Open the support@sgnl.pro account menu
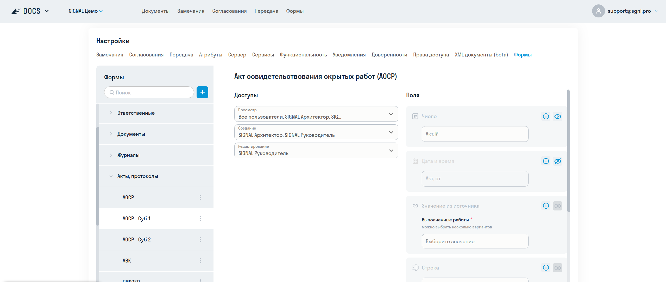Viewport: 666px width, 282px height. [633, 11]
